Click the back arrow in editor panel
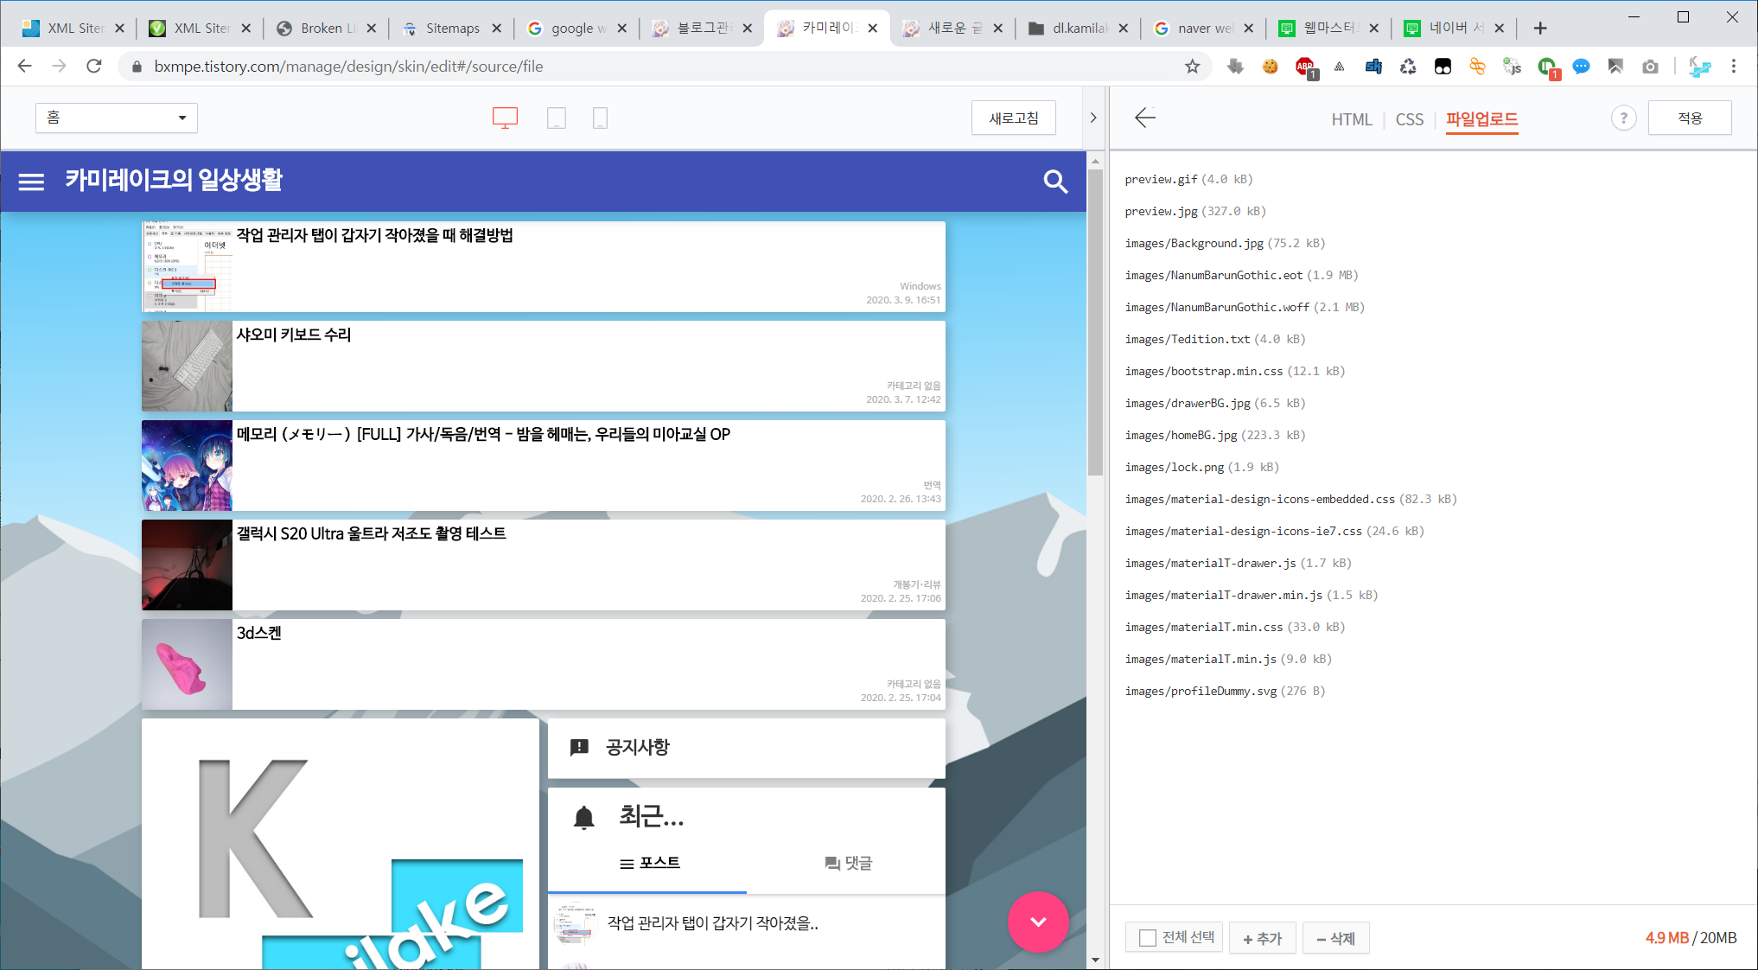This screenshot has height=970, width=1758. 1145,118
